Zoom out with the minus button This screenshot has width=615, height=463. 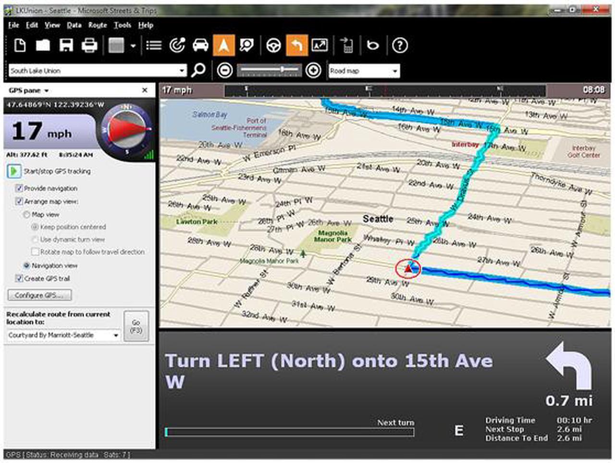pos(225,70)
